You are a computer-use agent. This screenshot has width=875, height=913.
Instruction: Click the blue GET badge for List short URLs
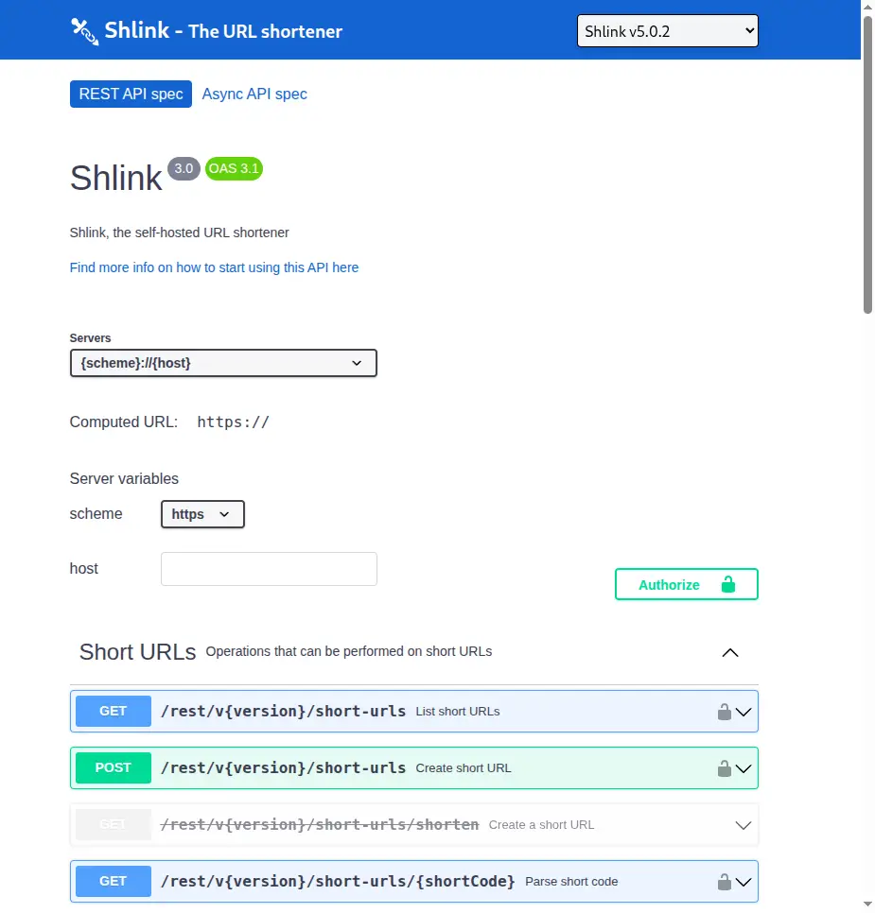click(x=114, y=711)
